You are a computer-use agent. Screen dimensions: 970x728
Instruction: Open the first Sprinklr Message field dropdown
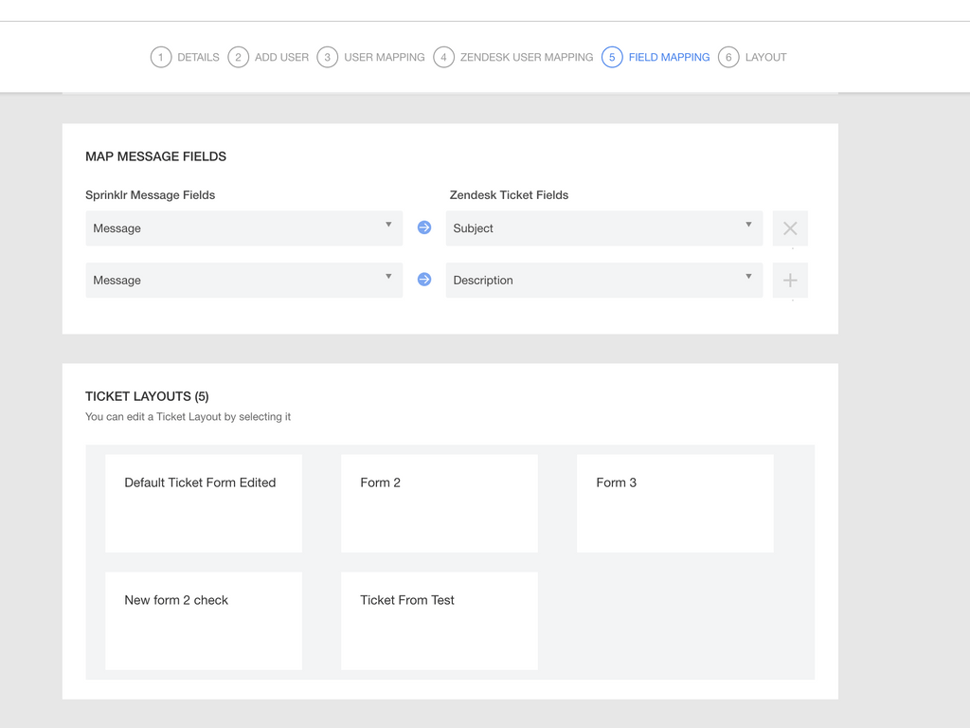tap(243, 228)
